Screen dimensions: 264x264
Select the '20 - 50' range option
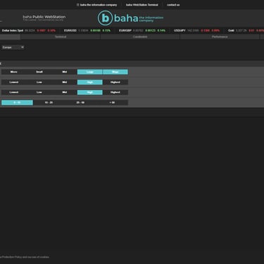(x=80, y=103)
